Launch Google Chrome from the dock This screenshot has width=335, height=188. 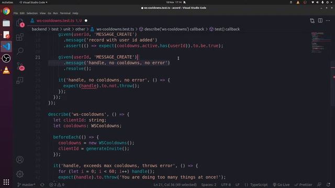point(6,11)
